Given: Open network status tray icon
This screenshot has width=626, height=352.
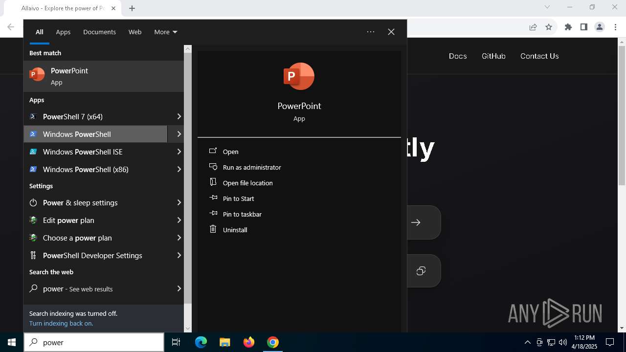Looking at the screenshot, I should click(551, 342).
